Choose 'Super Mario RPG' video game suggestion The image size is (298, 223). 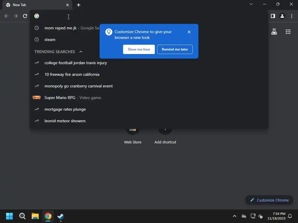pyautogui.click(x=149, y=98)
